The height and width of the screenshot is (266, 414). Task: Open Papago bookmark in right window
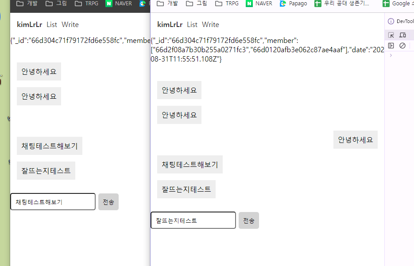294,4
